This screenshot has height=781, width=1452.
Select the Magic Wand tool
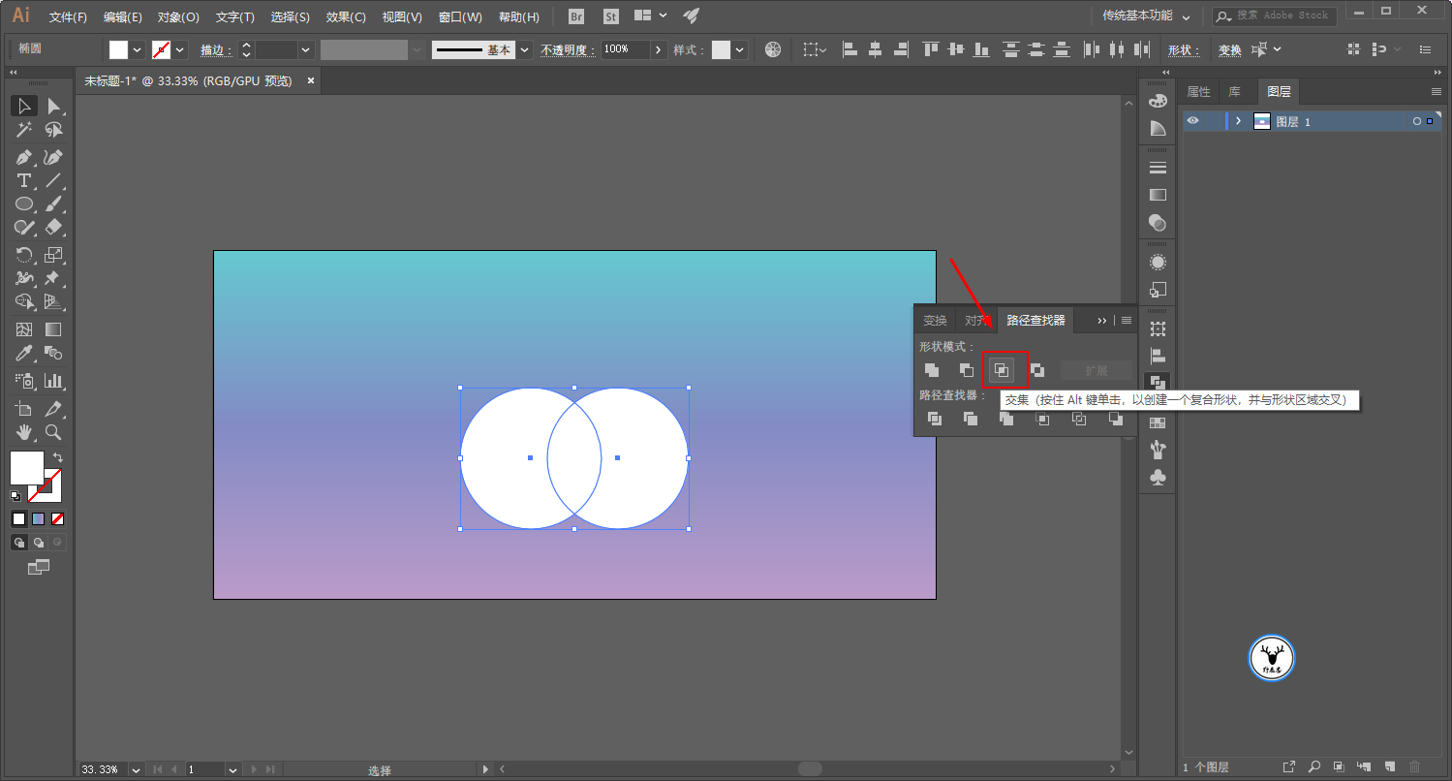pyautogui.click(x=24, y=130)
